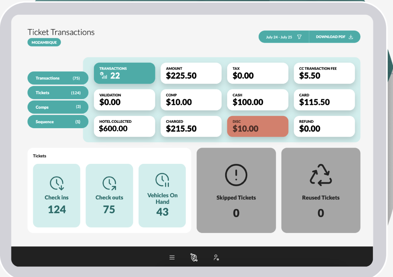Select the TAX $0.00 card

pos(258,73)
